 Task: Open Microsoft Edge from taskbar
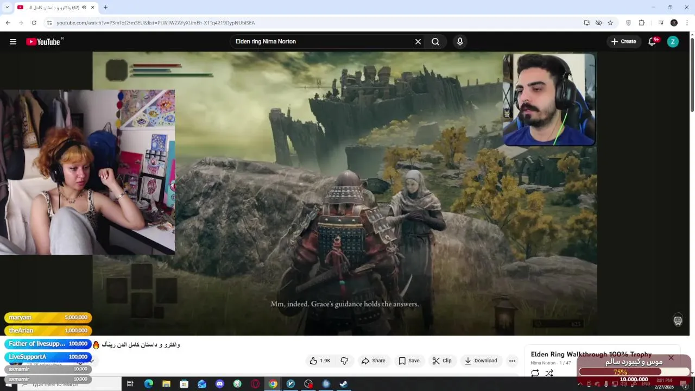[148, 384]
